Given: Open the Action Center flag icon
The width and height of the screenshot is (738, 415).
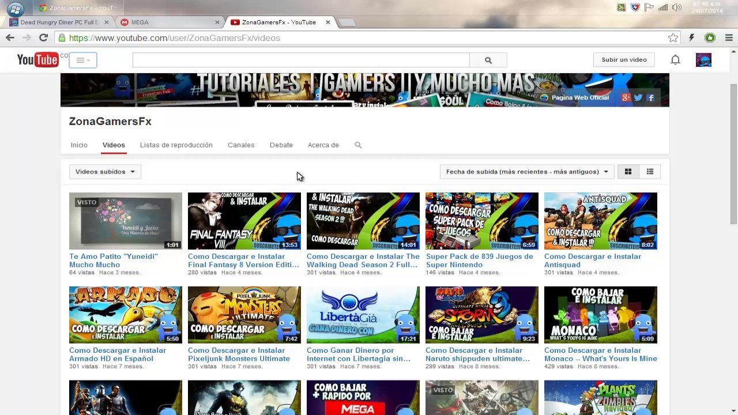Looking at the screenshot, I should click(649, 7).
